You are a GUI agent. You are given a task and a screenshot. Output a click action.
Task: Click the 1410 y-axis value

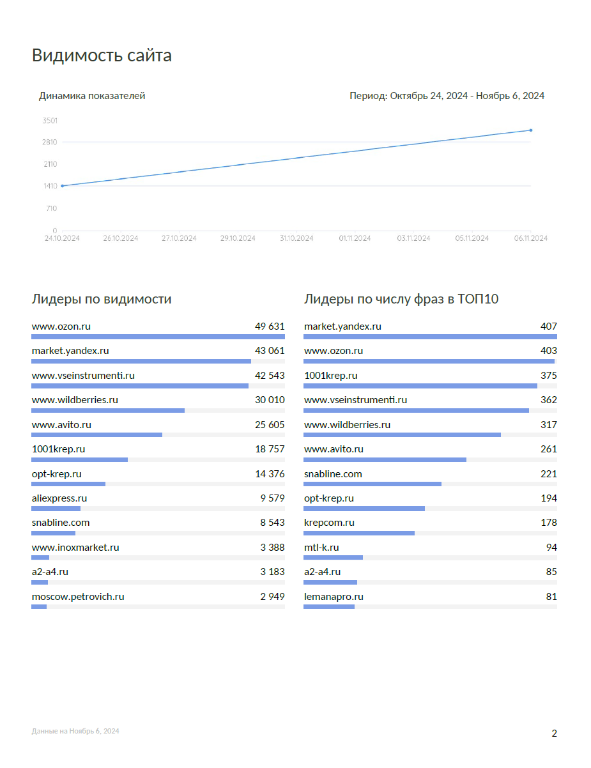click(x=50, y=186)
